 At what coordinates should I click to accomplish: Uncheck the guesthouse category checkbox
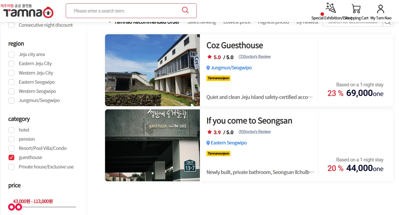[x=12, y=157]
